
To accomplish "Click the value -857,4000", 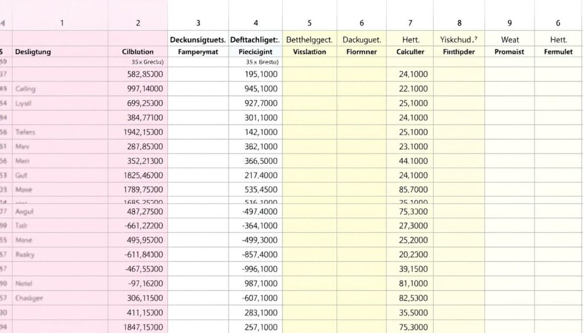I will click(x=260, y=254).
